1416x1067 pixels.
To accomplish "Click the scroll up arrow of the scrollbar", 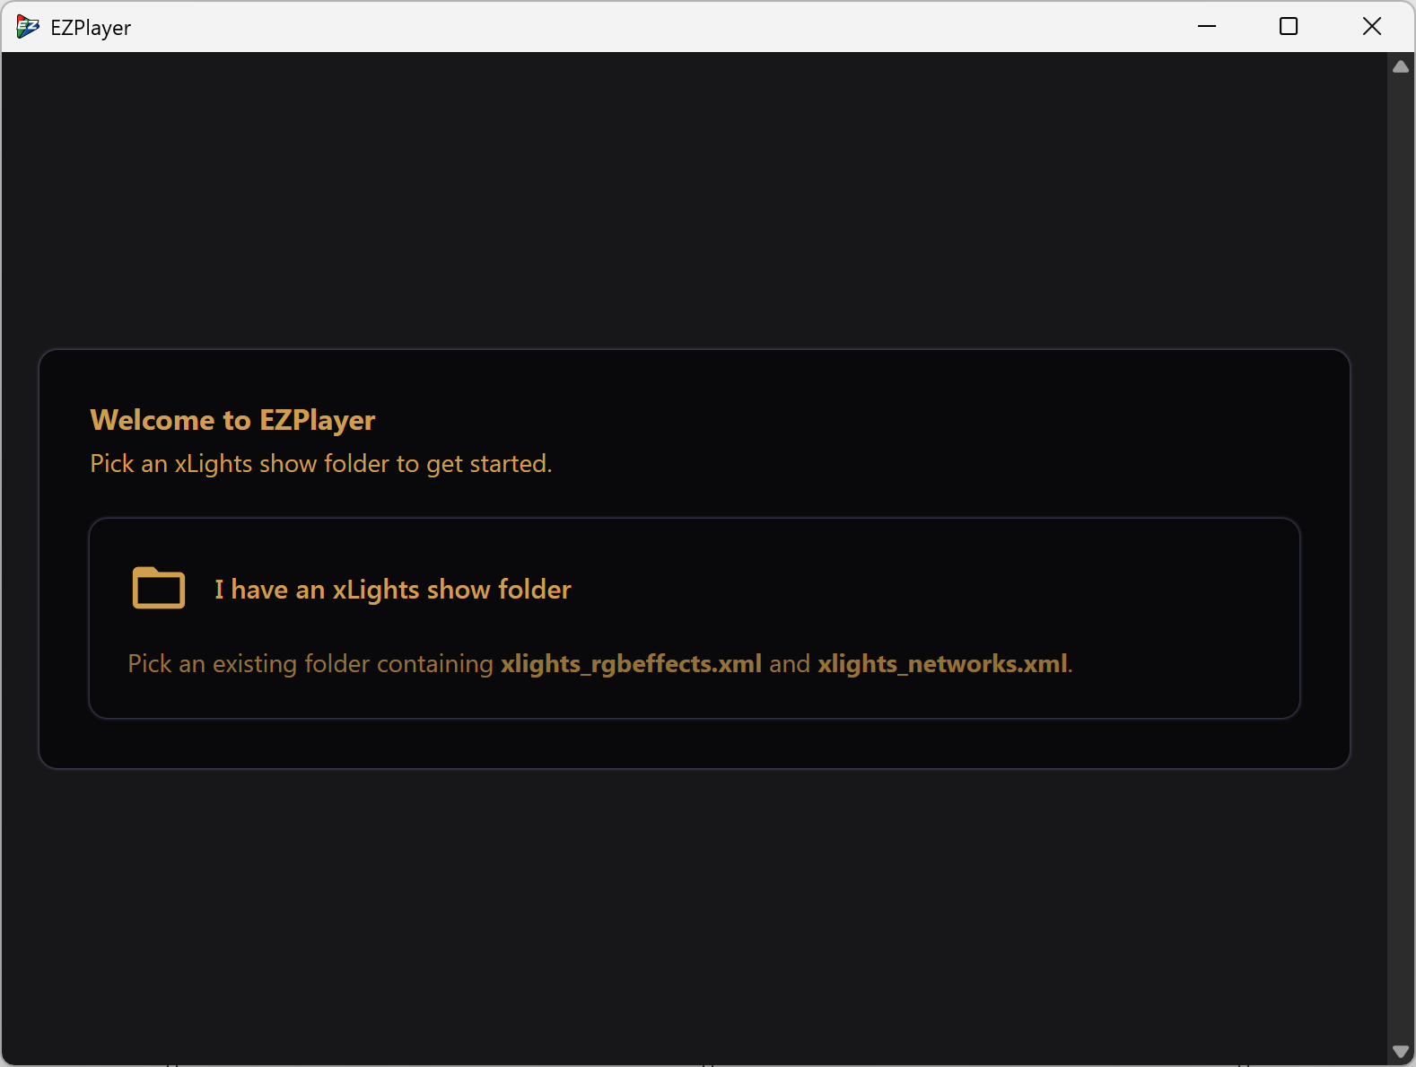I will tap(1401, 66).
